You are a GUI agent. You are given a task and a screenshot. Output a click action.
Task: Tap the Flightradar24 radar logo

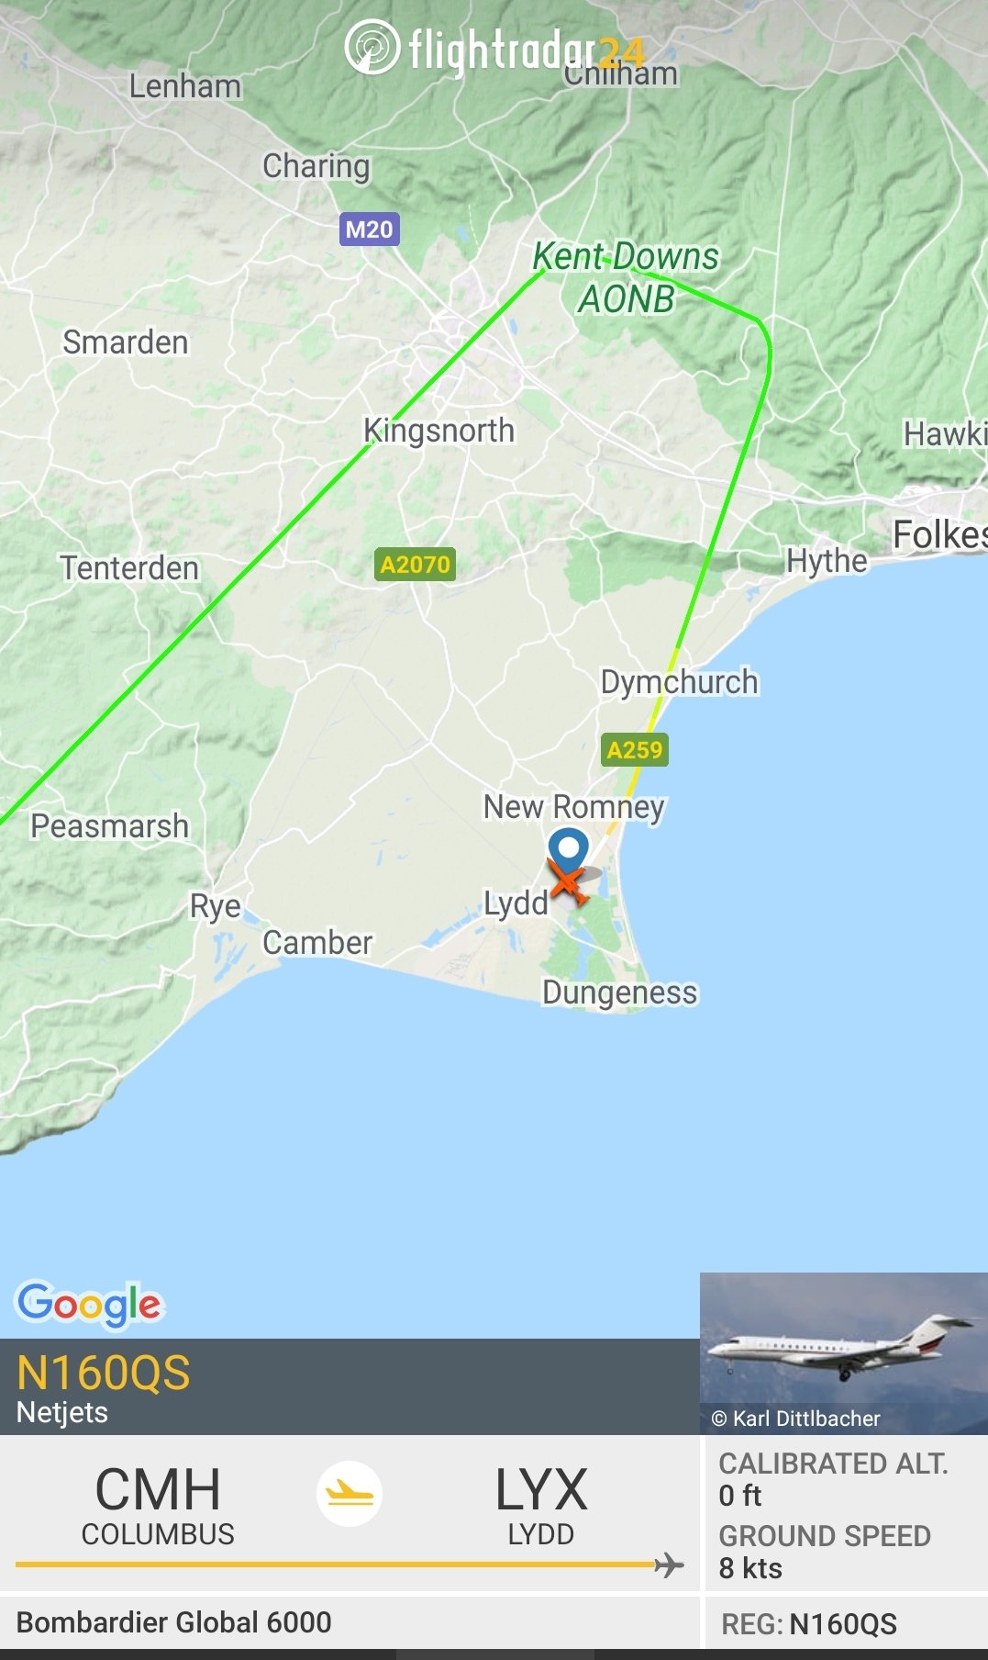click(x=372, y=47)
